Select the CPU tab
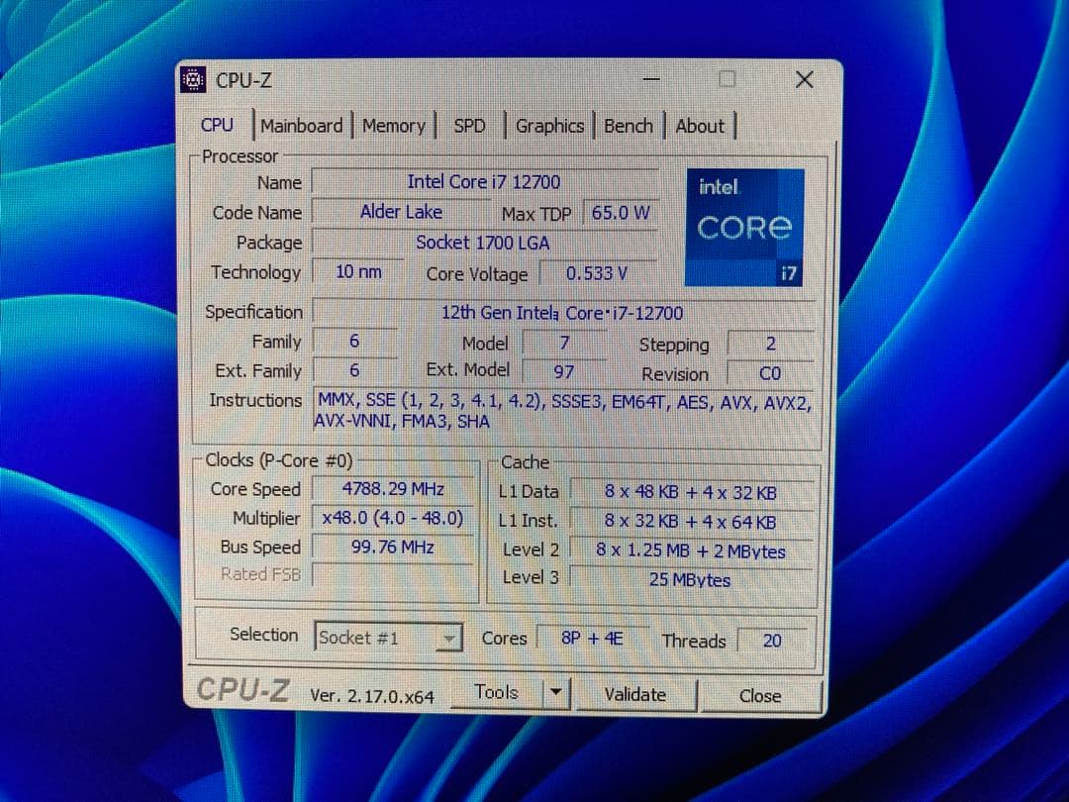 click(x=217, y=125)
